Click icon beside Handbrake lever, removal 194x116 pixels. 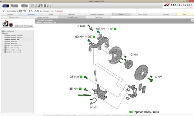coord(5,52)
